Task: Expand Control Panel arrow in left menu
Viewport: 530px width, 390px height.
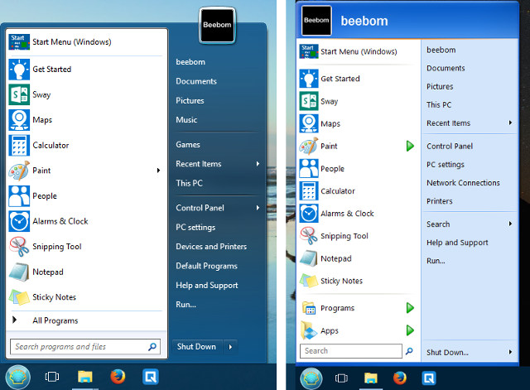Action: click(x=258, y=208)
